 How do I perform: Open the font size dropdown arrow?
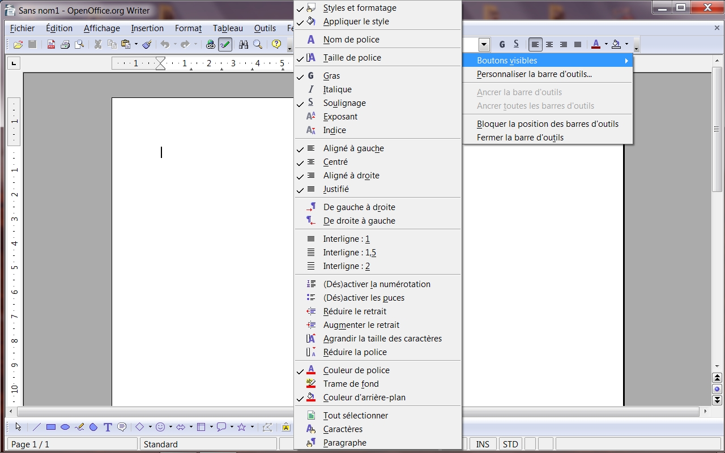point(484,44)
